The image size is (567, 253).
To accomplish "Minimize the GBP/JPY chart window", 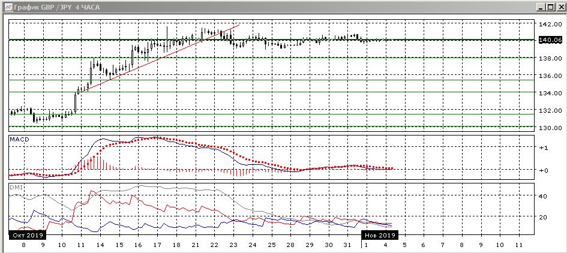I will [541, 7].
